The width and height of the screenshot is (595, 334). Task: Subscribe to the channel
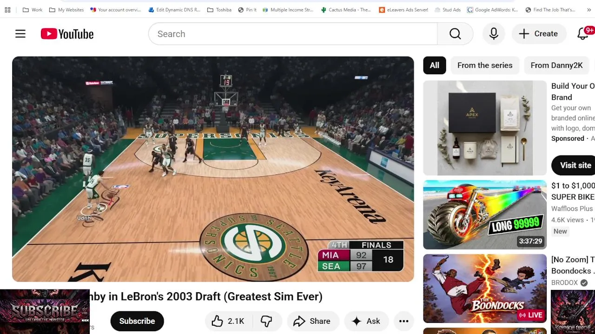pos(137,321)
